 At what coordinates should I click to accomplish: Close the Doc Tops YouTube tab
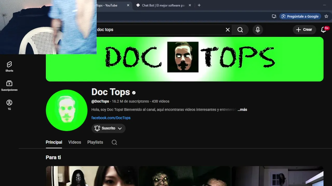coord(128,5)
